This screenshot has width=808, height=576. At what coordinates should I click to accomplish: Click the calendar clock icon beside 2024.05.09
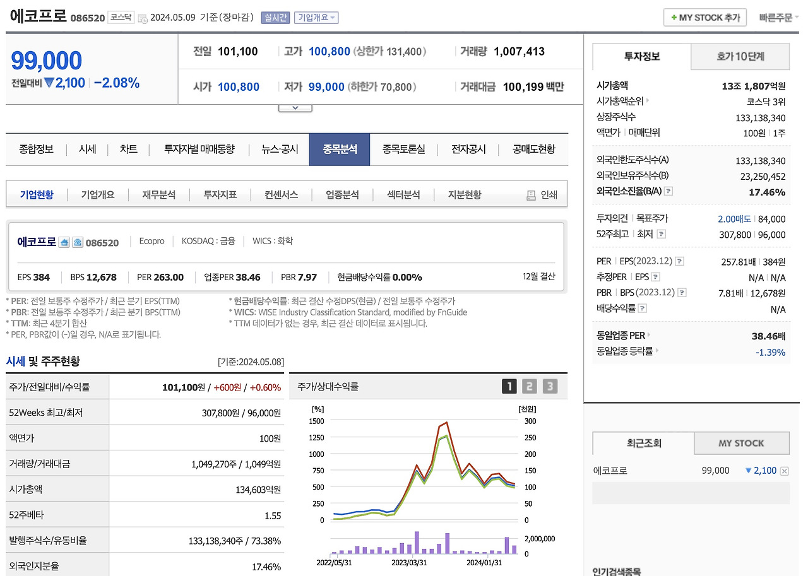[x=143, y=18]
